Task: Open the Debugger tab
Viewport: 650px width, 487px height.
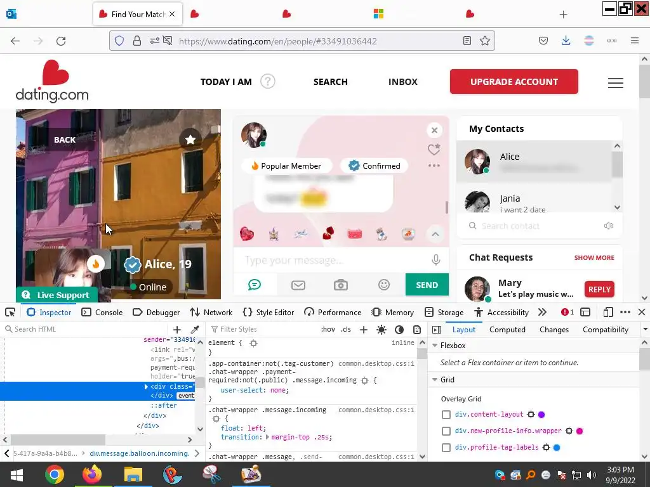Action: click(x=156, y=312)
